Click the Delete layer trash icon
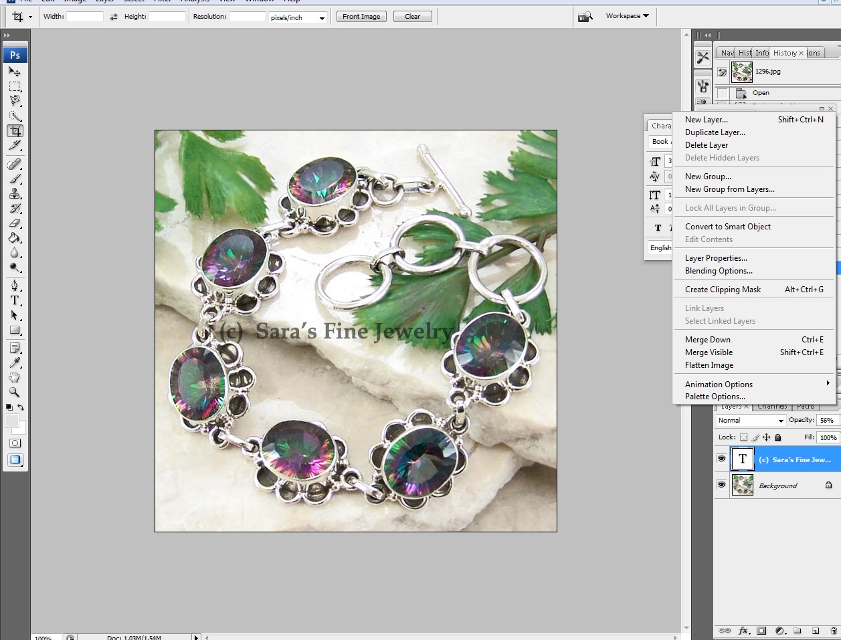 (833, 631)
